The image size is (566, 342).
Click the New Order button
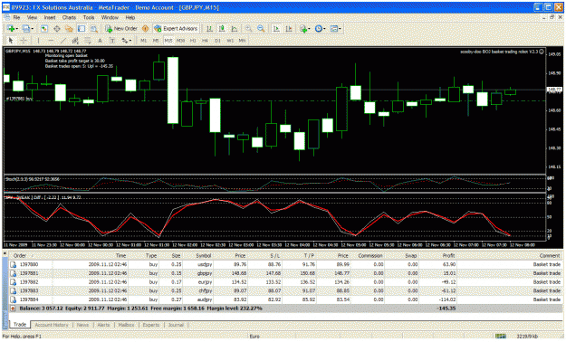click(121, 29)
